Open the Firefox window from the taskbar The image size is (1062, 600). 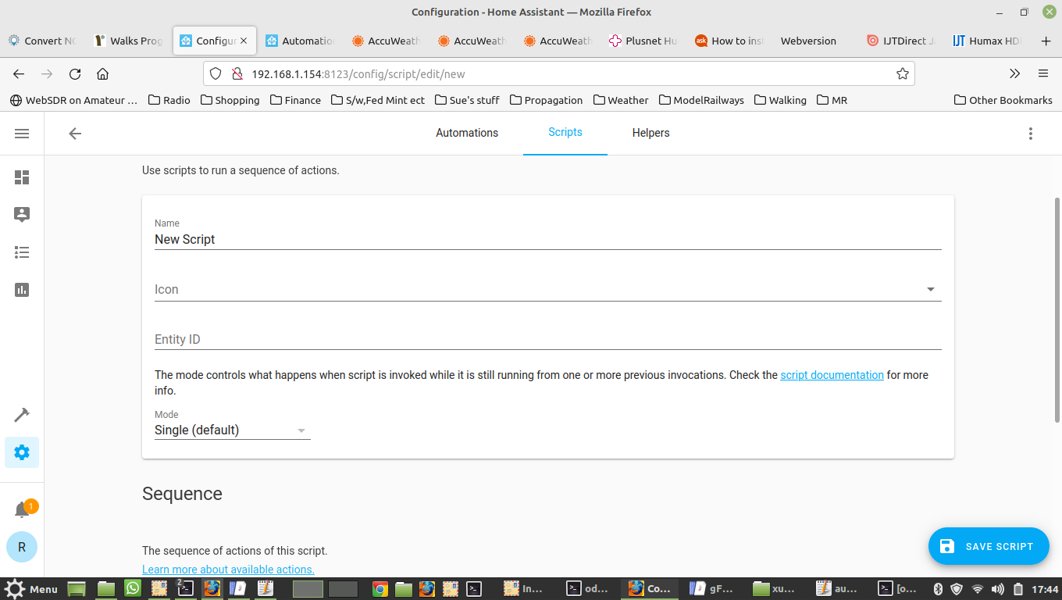(x=649, y=589)
